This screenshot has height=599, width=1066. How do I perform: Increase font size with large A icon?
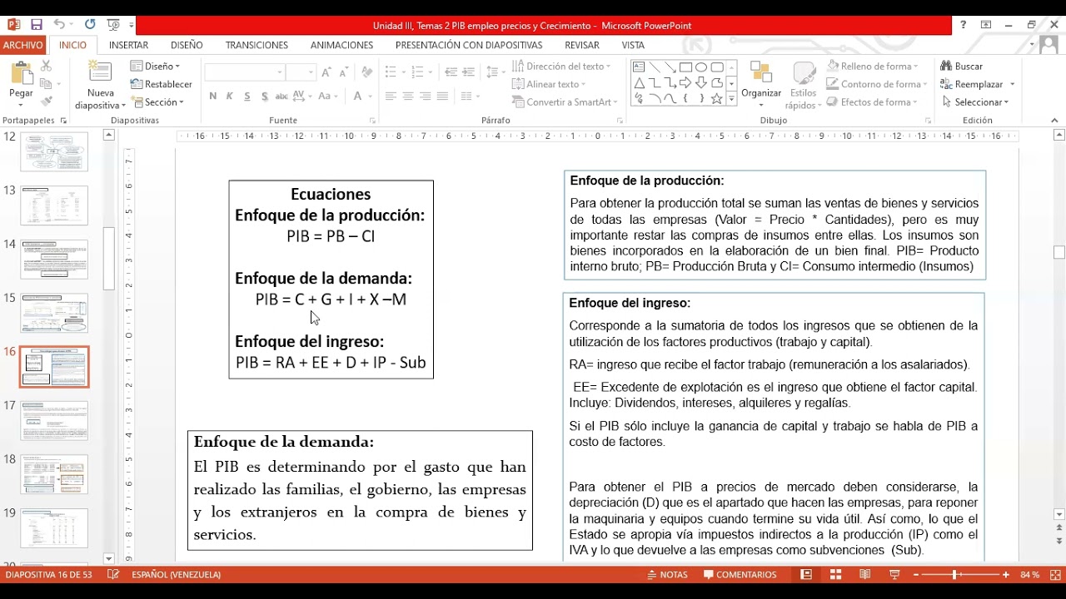(x=327, y=72)
